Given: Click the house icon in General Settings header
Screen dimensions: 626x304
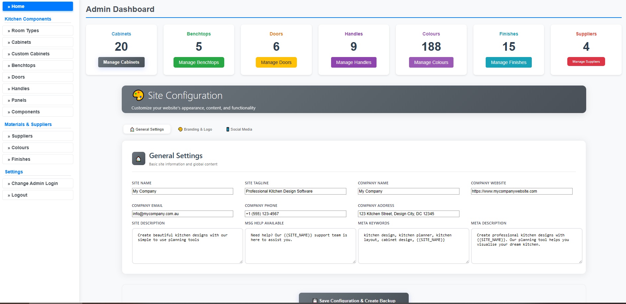Looking at the screenshot, I should [139, 159].
